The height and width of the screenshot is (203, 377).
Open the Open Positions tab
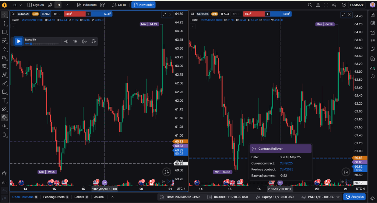click(x=25, y=197)
